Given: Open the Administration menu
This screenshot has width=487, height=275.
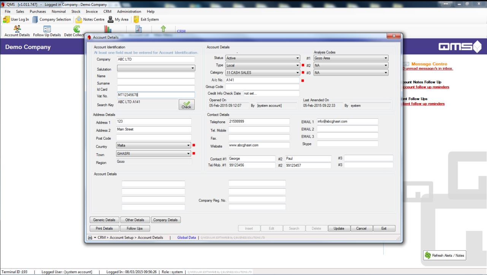Looking at the screenshot, I should pyautogui.click(x=129, y=11).
